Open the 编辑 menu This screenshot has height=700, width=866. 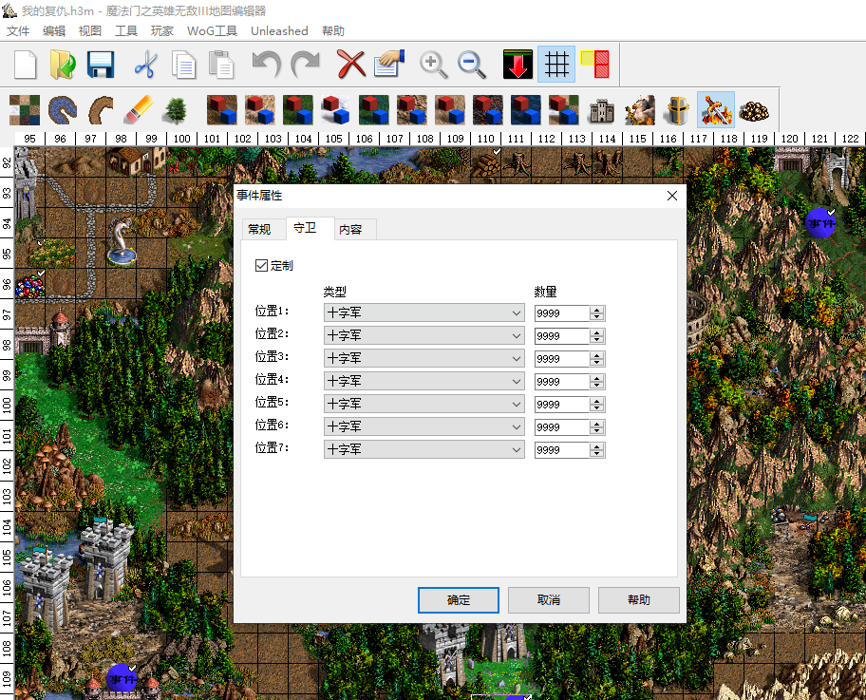point(54,31)
